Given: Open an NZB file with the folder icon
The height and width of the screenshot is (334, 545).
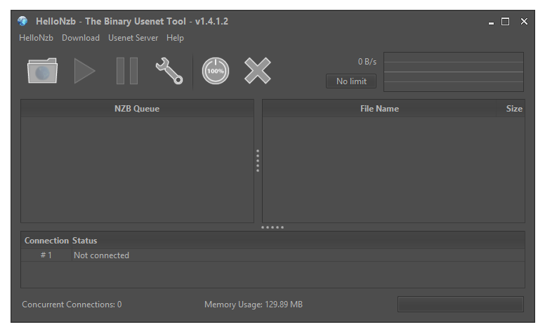Looking at the screenshot, I should pyautogui.click(x=42, y=71).
